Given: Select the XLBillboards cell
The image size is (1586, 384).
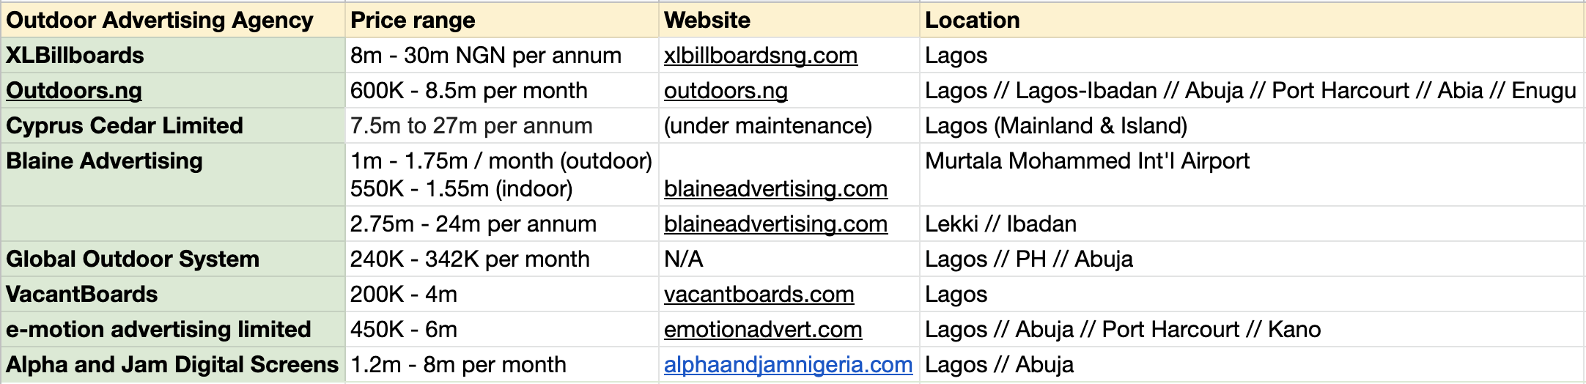Looking at the screenshot, I should (173, 56).
